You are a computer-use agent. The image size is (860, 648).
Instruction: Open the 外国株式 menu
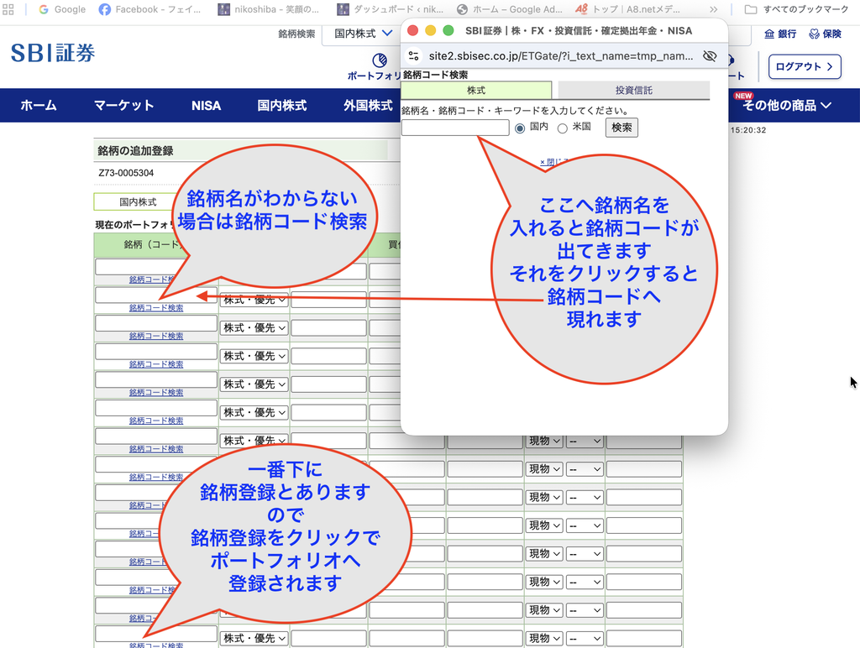tap(368, 105)
